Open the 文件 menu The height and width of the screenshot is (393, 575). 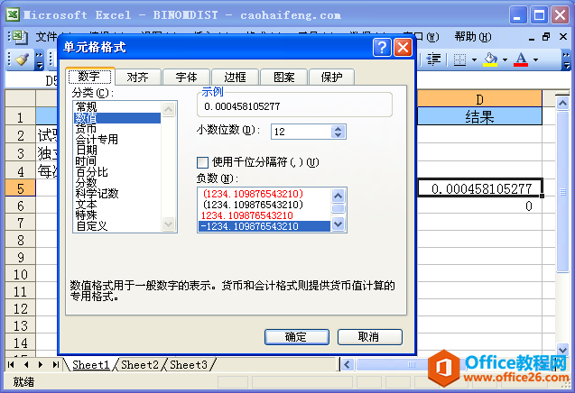pos(47,37)
